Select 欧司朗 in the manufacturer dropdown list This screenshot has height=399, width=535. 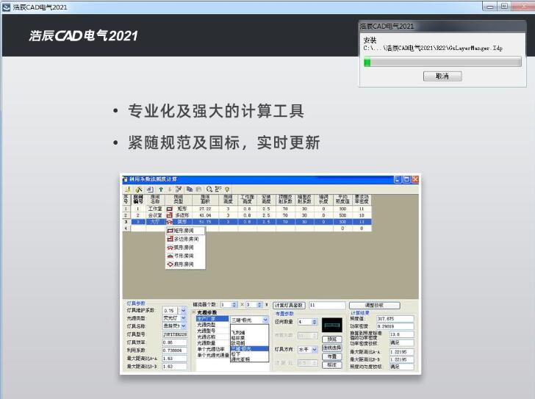[249, 343]
